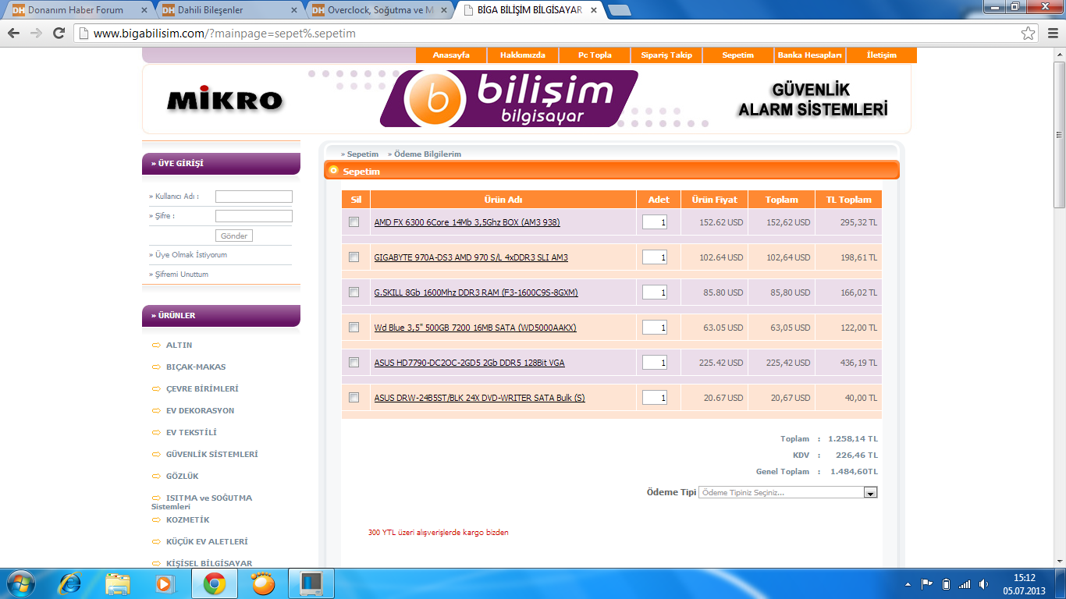
Task: Open the Windows Start button
Action: (20, 583)
